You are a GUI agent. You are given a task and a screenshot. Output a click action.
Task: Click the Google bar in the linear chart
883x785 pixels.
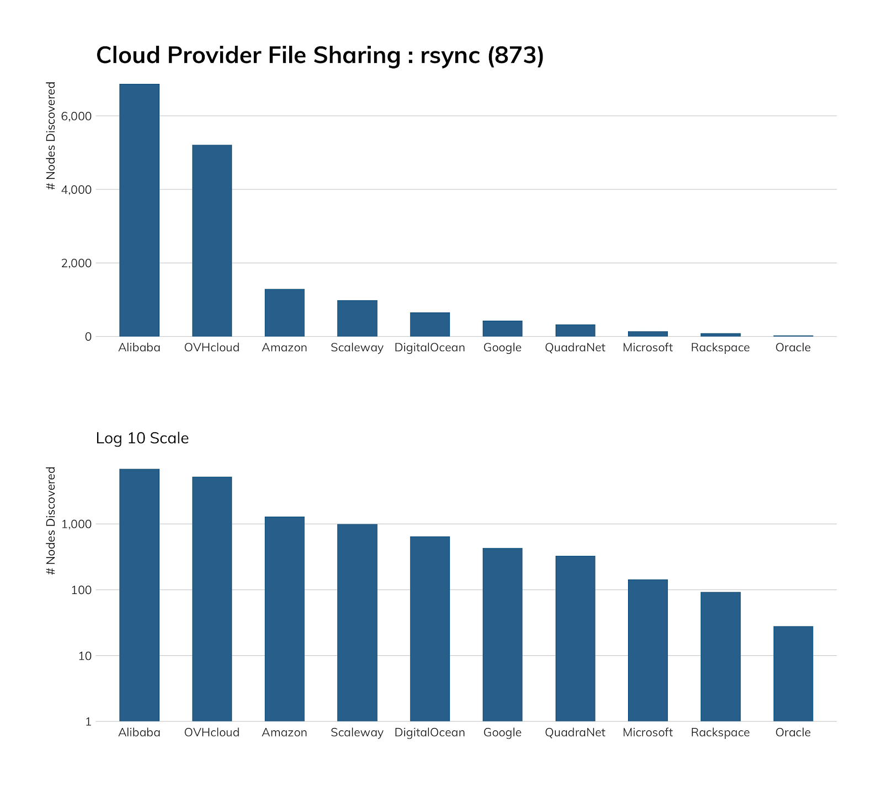(x=502, y=328)
